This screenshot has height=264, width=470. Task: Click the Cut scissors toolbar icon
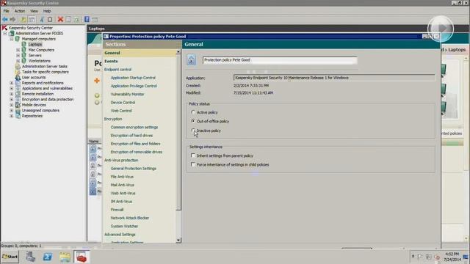42,20
